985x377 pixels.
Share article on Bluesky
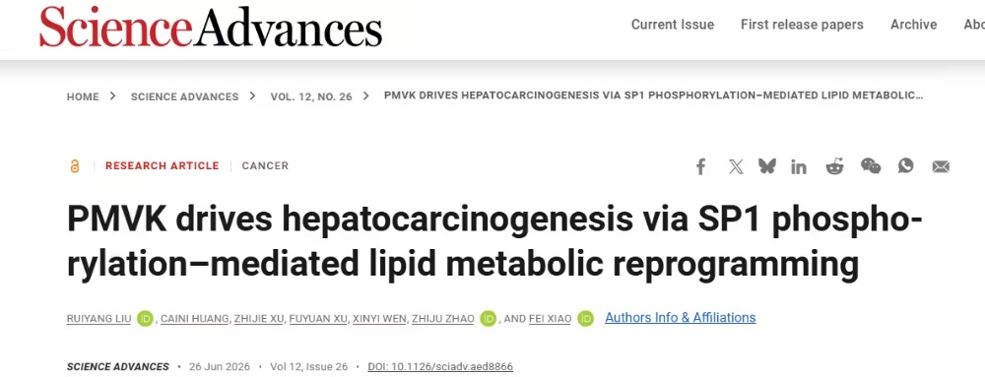click(767, 166)
